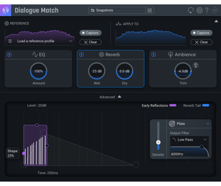The image size is (221, 186).
Task: Click the 6000Hz frequency value
Action: click(x=177, y=154)
